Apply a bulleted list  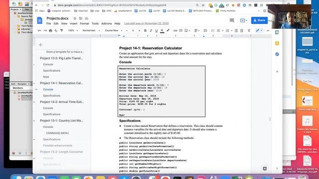pyautogui.click(x=218, y=30)
